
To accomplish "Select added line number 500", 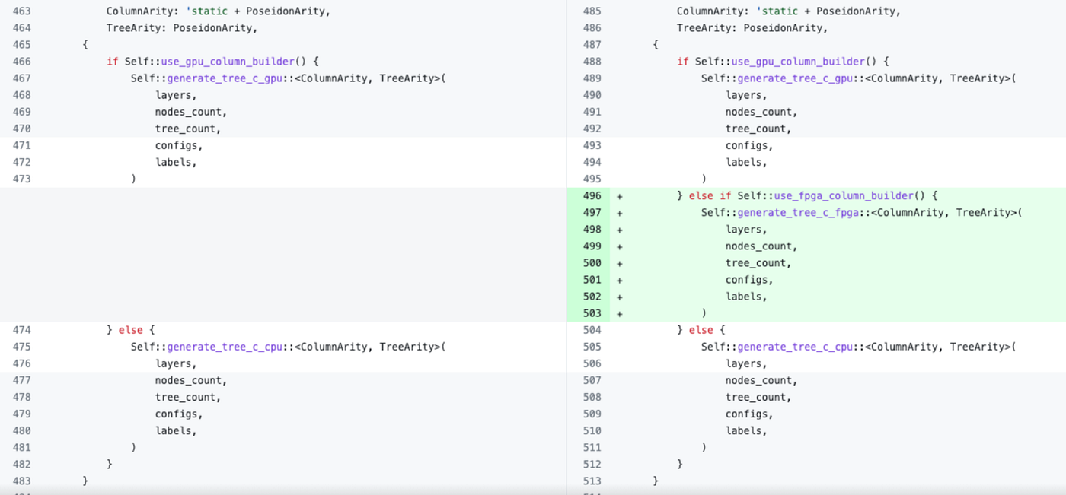I will pos(592,263).
